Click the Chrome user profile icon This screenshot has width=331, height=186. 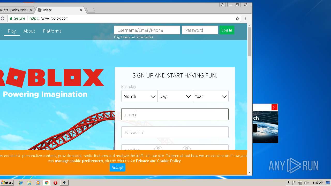(222, 5)
